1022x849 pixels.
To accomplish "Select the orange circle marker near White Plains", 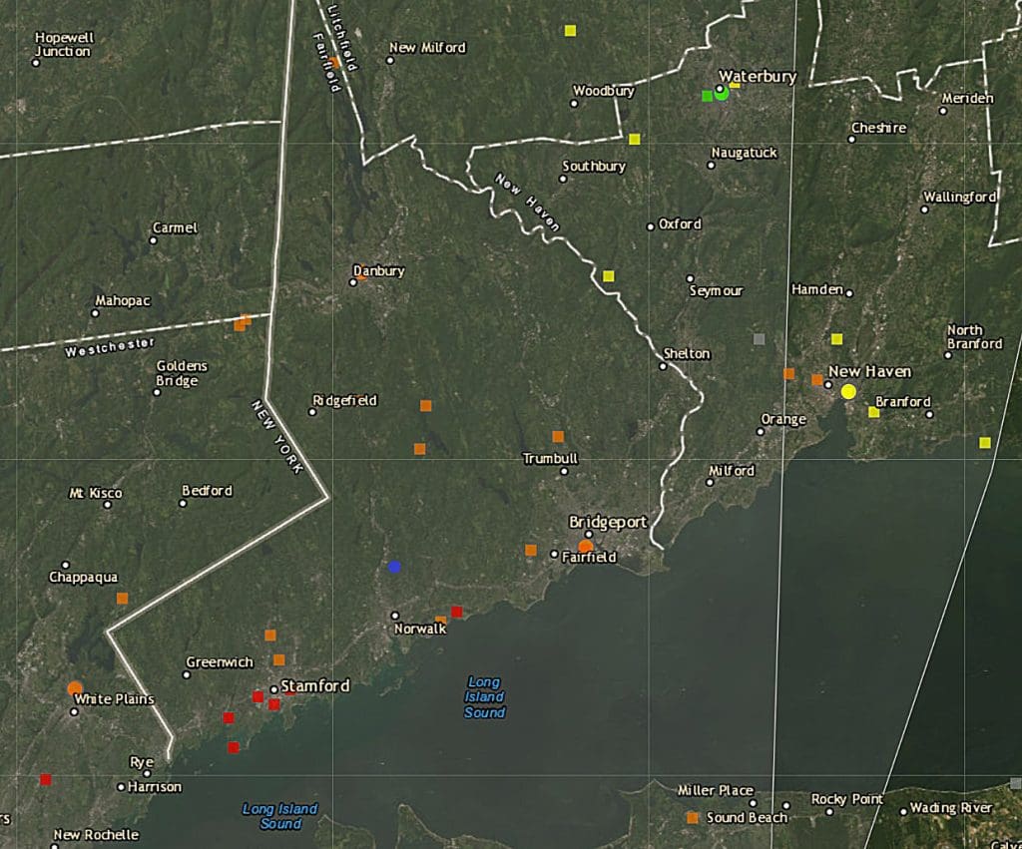I will point(73,687).
